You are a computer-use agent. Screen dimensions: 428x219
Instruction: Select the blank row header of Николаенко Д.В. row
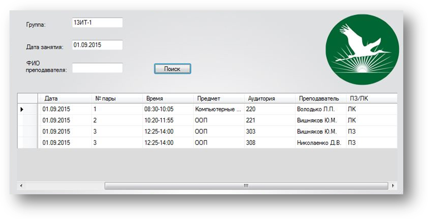(x=27, y=143)
